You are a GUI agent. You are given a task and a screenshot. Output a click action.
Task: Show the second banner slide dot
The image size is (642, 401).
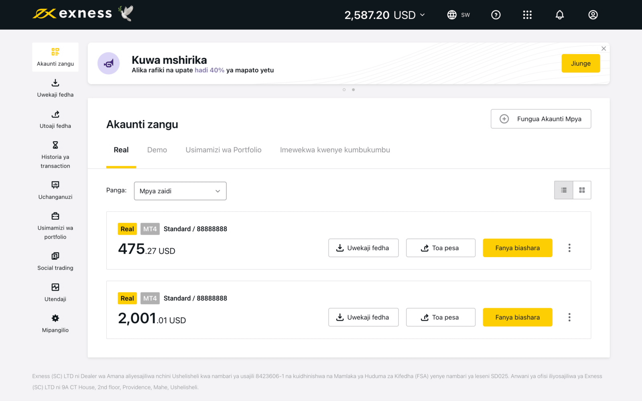point(353,89)
